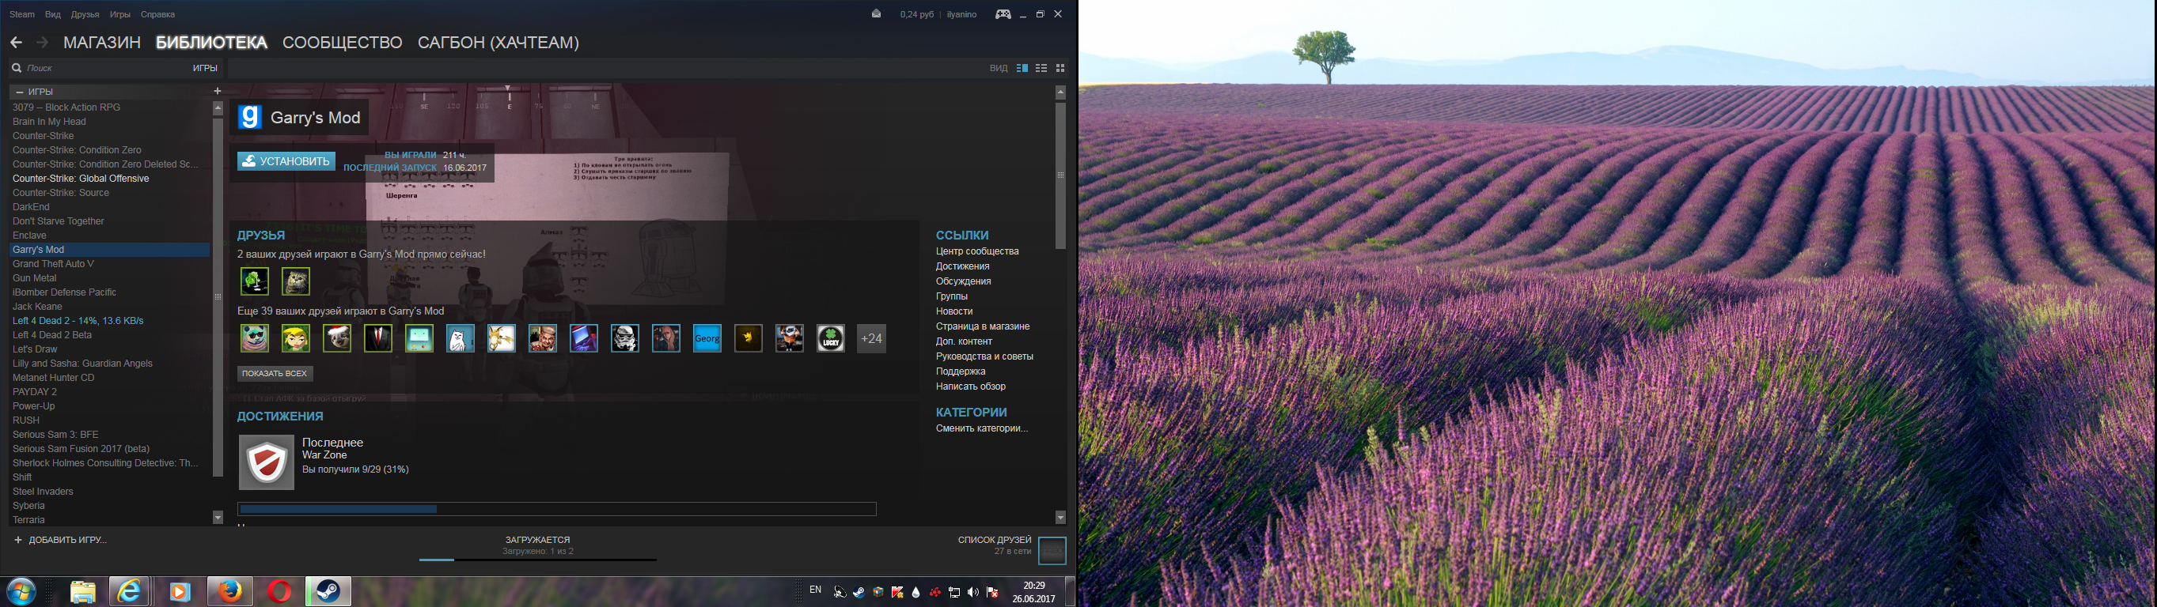
Task: Open Firefox from the taskbar
Action: (230, 592)
